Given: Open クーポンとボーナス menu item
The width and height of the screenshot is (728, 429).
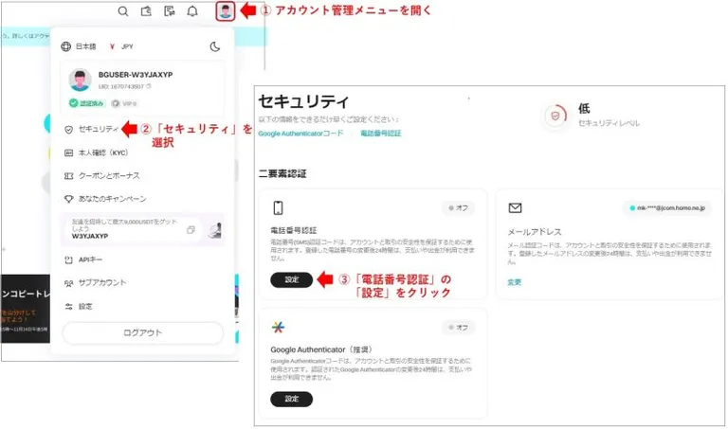Looking at the screenshot, I should coord(109,176).
